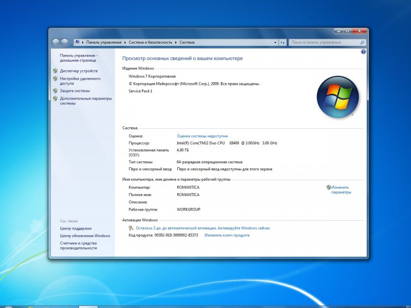
Task: Select Система breadcrumb segment
Action: (187, 42)
